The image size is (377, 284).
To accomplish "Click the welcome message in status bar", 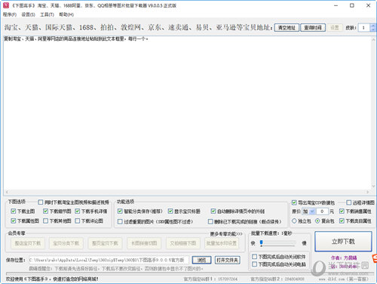I will point(52,279).
